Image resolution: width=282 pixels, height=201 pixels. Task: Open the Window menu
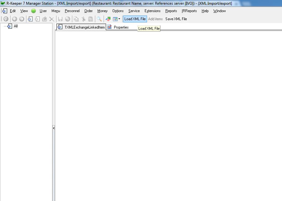coord(219,11)
